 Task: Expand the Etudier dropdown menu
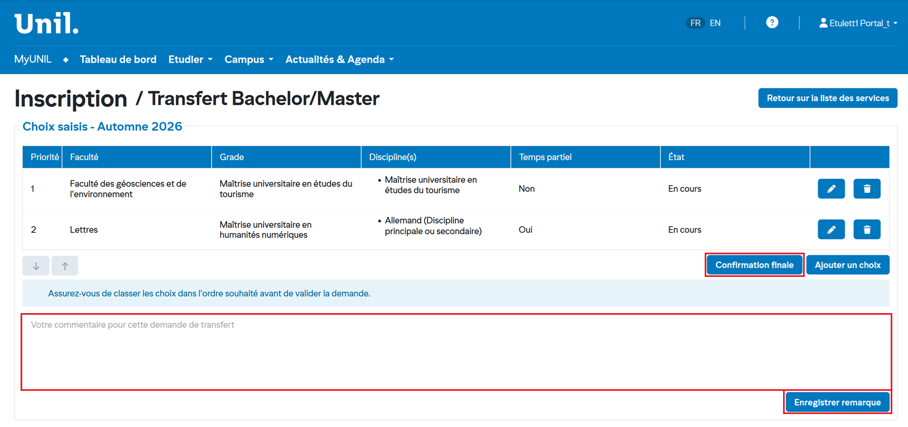[x=190, y=59]
